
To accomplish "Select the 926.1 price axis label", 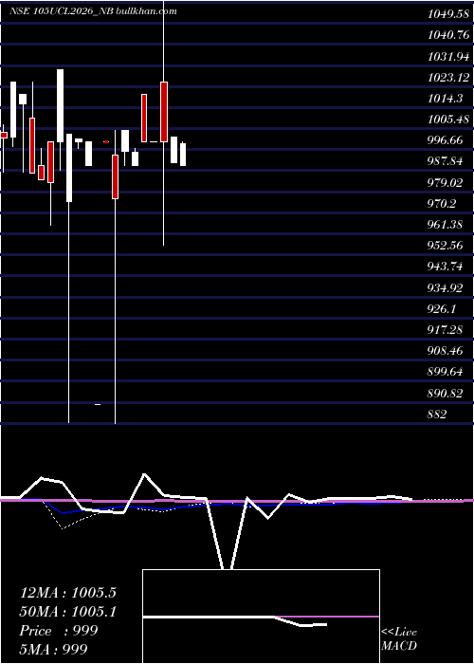I will point(442,308).
